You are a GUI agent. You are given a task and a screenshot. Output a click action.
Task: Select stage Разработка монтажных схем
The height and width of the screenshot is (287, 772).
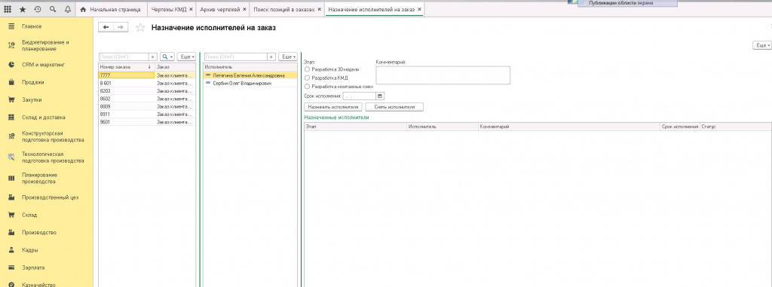click(308, 86)
